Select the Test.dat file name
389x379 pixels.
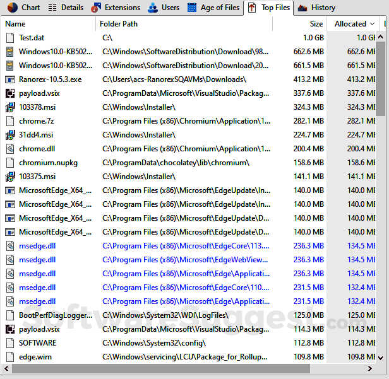[x=32, y=38]
